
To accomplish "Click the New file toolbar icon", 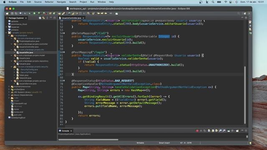I will 7,13.
